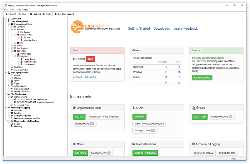The image size is (250, 164).
Task: Click the Organizational Units panel header icon
Action: (x=74, y=108)
